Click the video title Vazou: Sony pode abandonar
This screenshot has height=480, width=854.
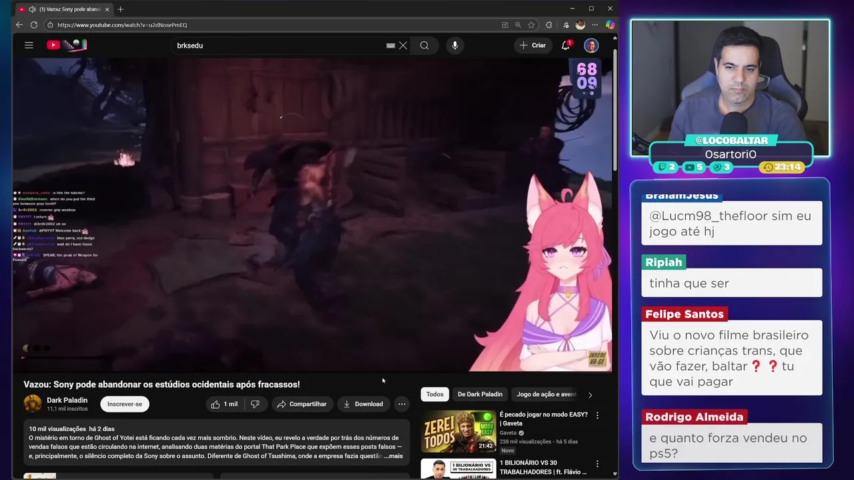pyautogui.click(x=161, y=385)
